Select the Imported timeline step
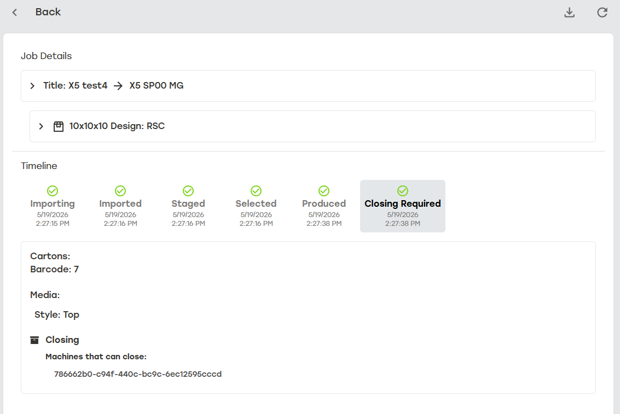The width and height of the screenshot is (620, 414). [x=120, y=206]
